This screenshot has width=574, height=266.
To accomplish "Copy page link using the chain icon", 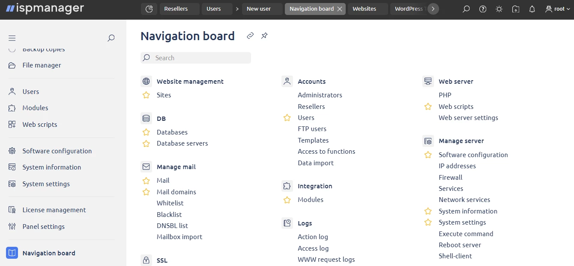I will tap(250, 36).
